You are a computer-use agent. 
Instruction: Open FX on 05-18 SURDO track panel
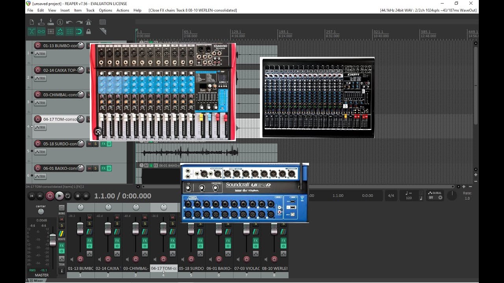click(x=103, y=144)
